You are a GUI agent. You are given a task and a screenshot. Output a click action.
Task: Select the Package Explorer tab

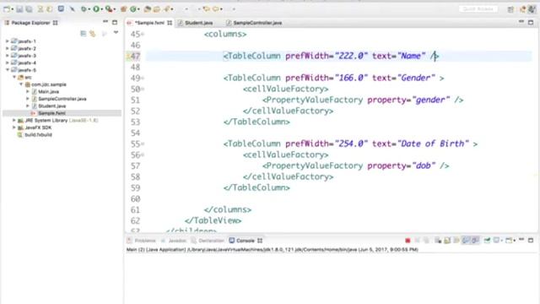coord(30,23)
